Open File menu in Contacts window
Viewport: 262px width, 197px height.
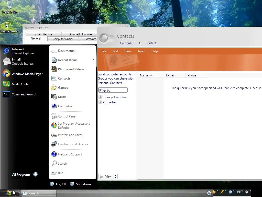point(104,51)
